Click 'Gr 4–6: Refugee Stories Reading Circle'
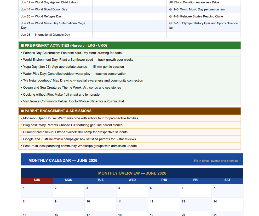This screenshot has height=216, width=259. 204,16
